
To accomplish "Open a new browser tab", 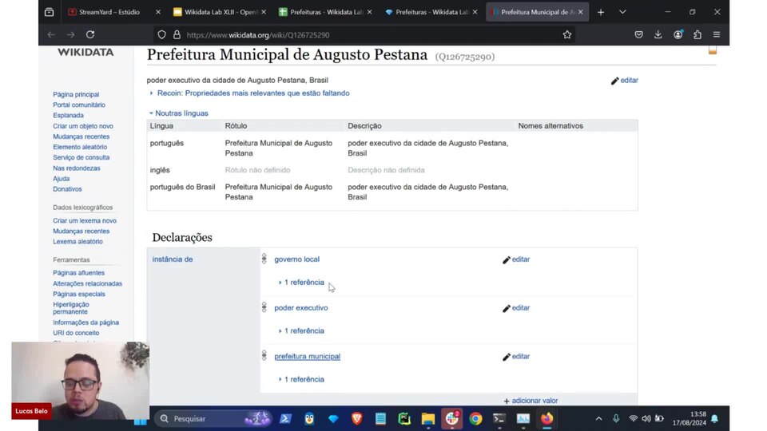I will (601, 12).
